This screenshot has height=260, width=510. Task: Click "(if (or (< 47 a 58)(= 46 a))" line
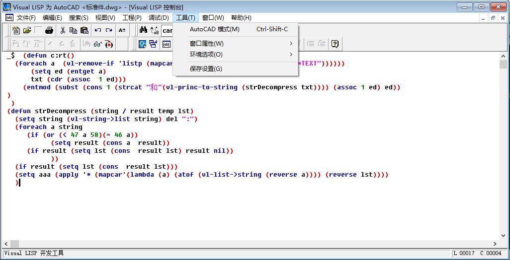(83, 134)
